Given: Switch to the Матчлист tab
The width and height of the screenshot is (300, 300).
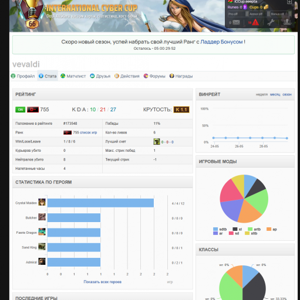Looking at the screenshot, I should click(x=73, y=76).
